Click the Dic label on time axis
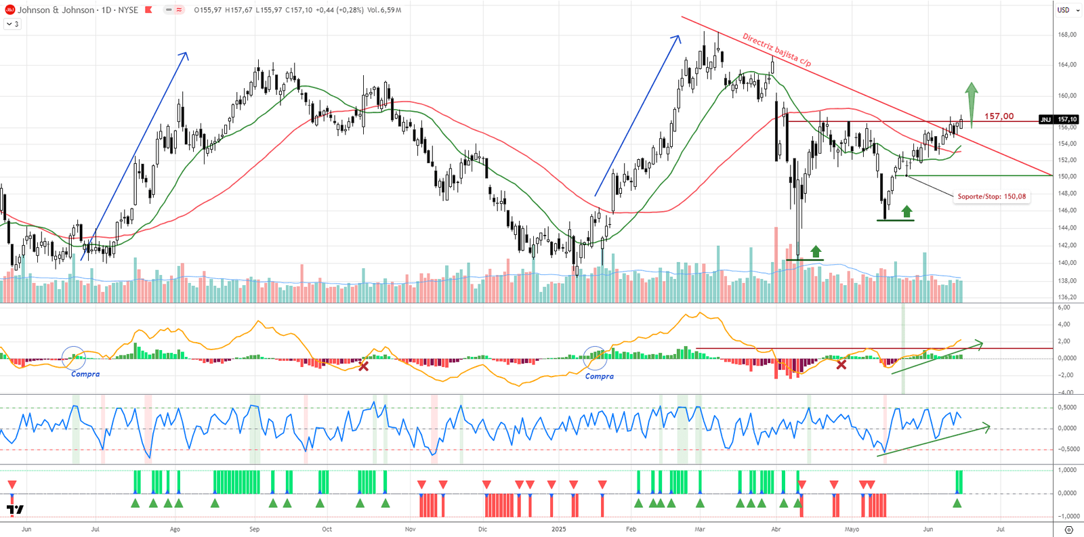 pos(482,529)
